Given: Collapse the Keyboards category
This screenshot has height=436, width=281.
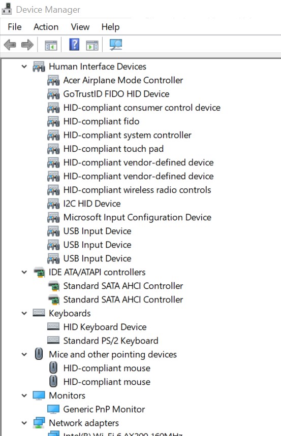Looking at the screenshot, I should pyautogui.click(x=24, y=313).
